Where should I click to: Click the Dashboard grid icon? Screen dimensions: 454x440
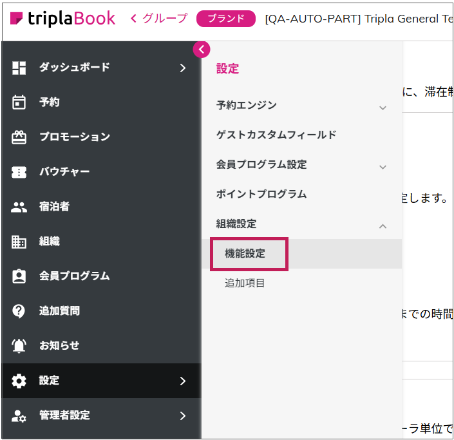coord(19,68)
